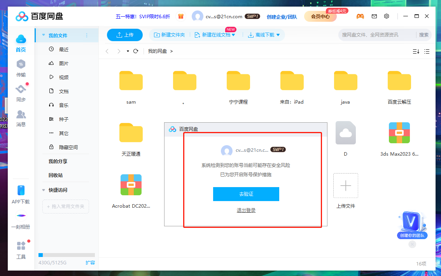Viewport: 441px width, 276px height.
Task: Open the 工具 tools grid
Action: (21, 246)
